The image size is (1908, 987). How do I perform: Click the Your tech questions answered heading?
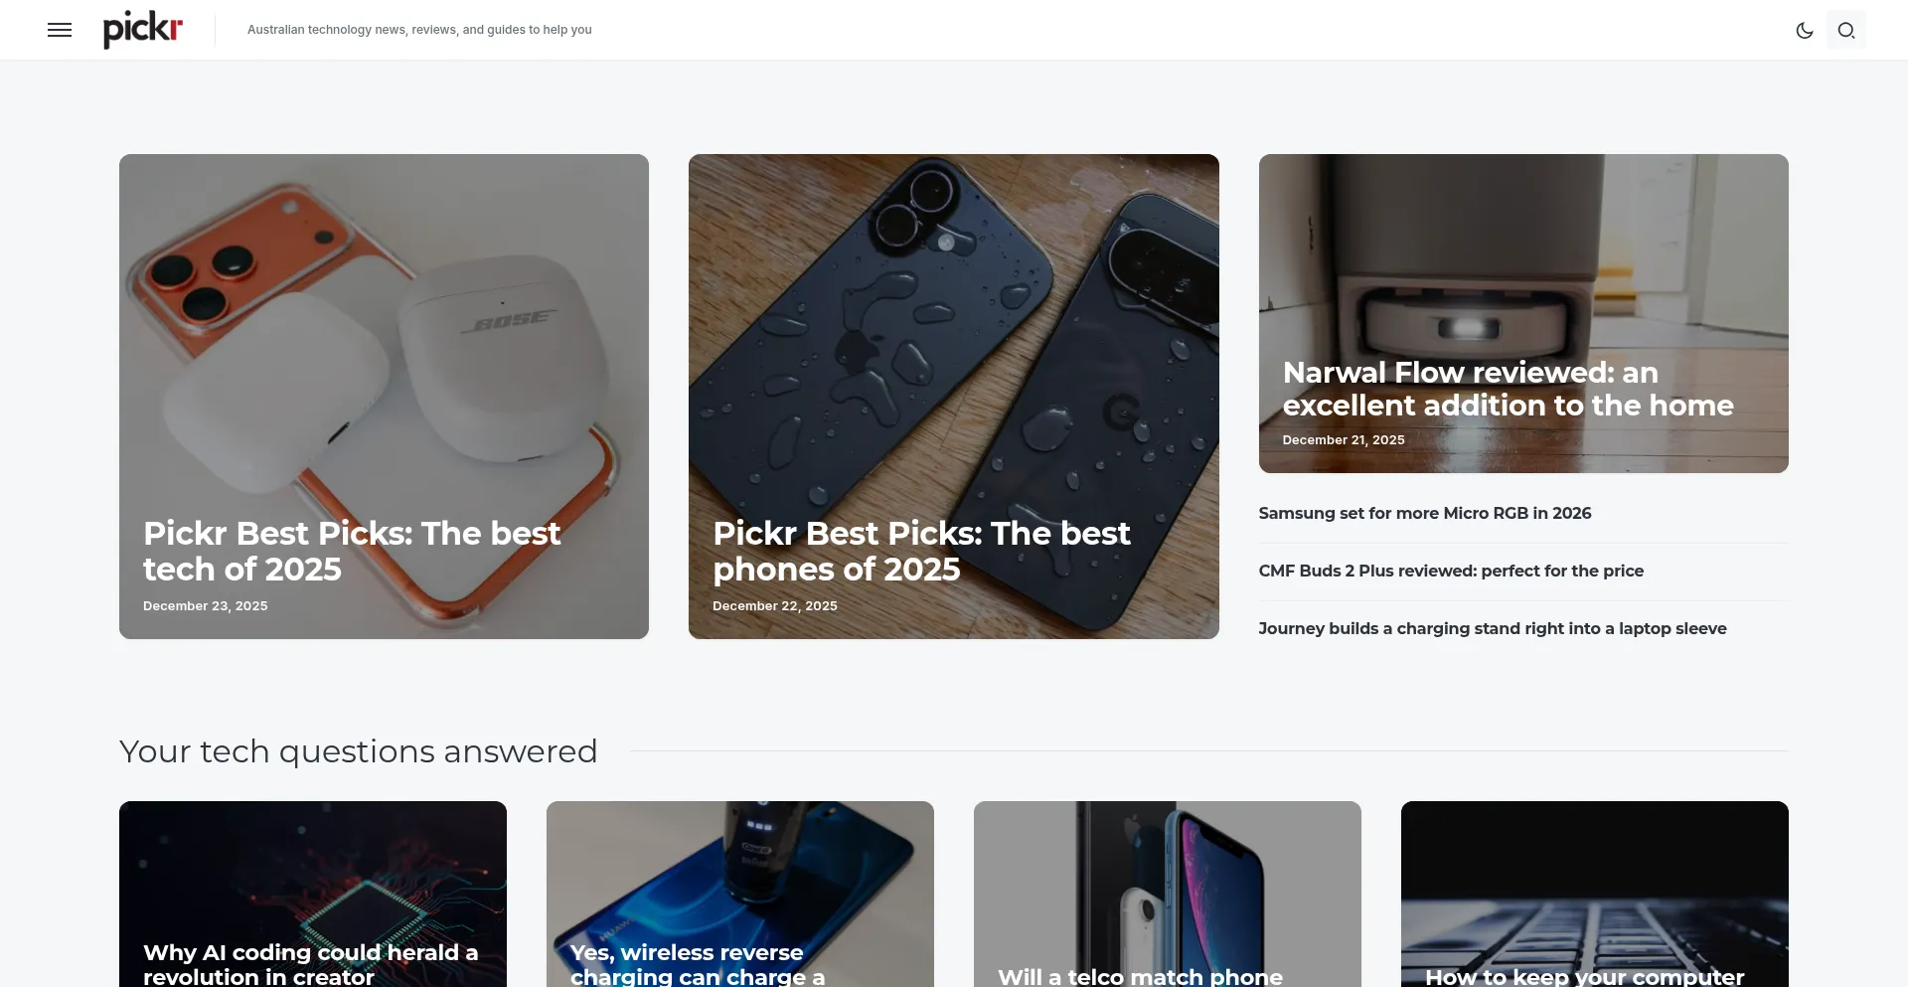(x=359, y=751)
